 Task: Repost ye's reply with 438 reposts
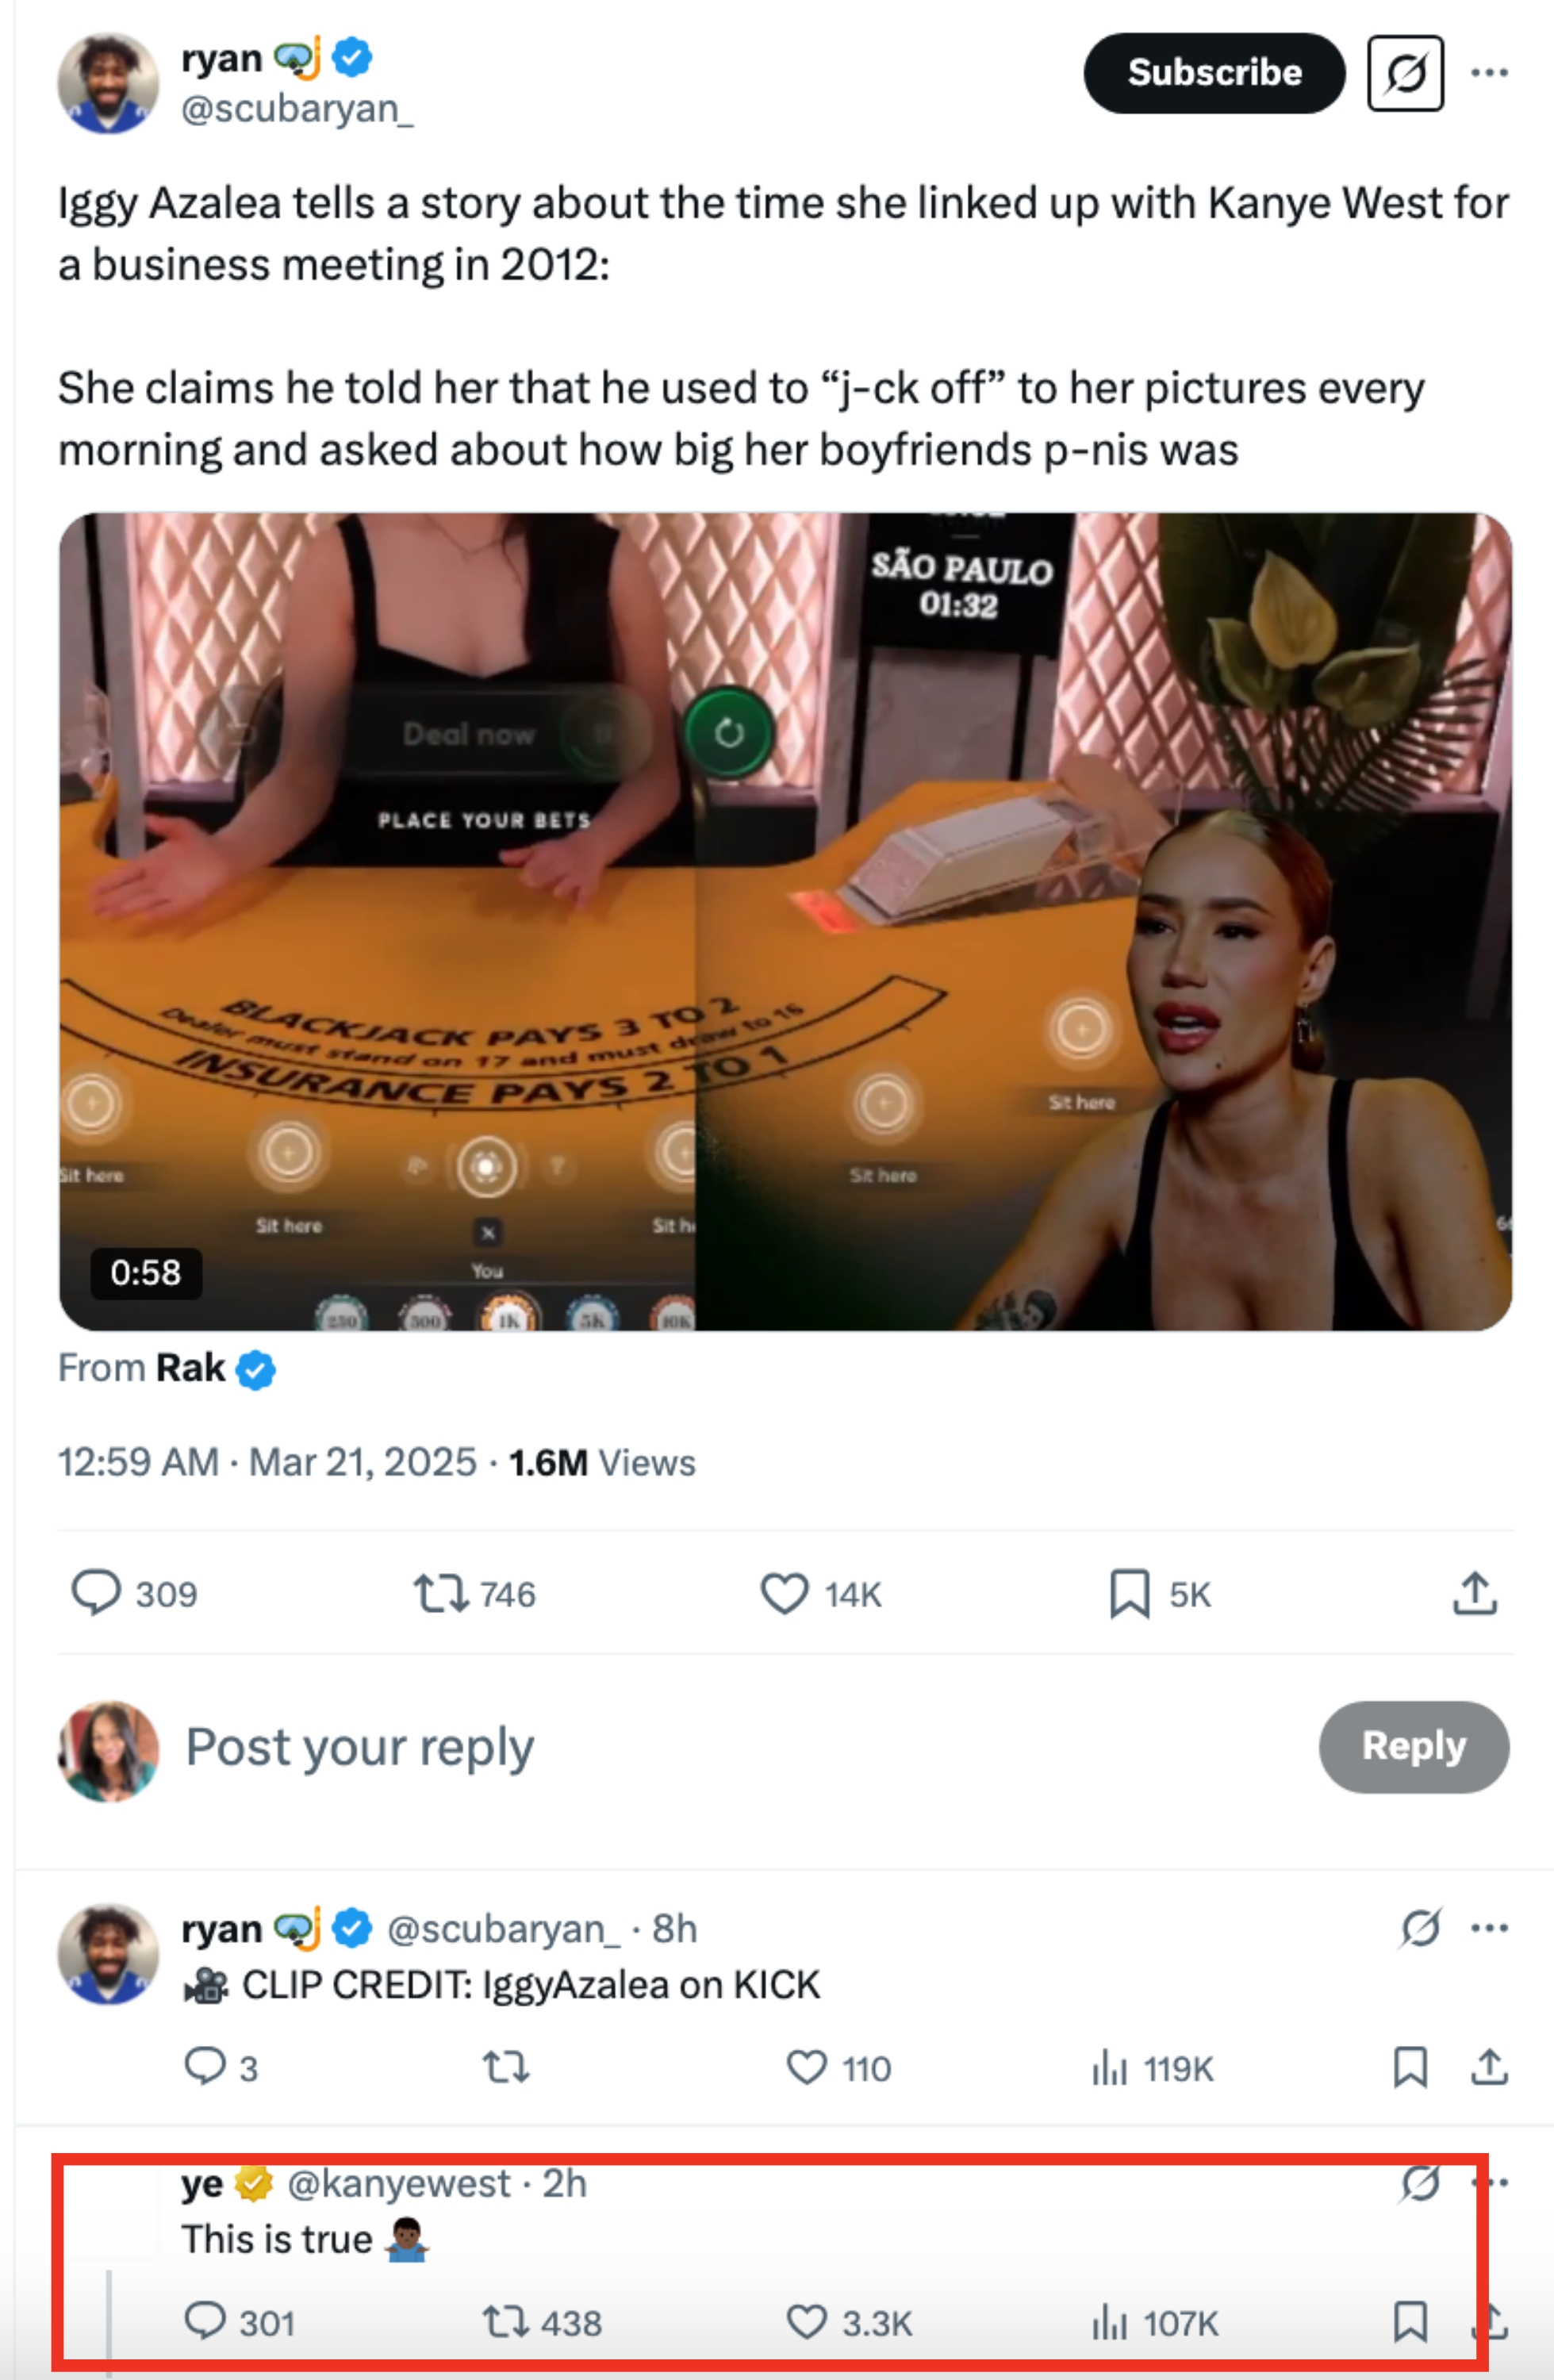coord(506,2321)
